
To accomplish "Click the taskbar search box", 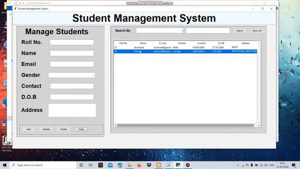I will (x=43, y=165).
